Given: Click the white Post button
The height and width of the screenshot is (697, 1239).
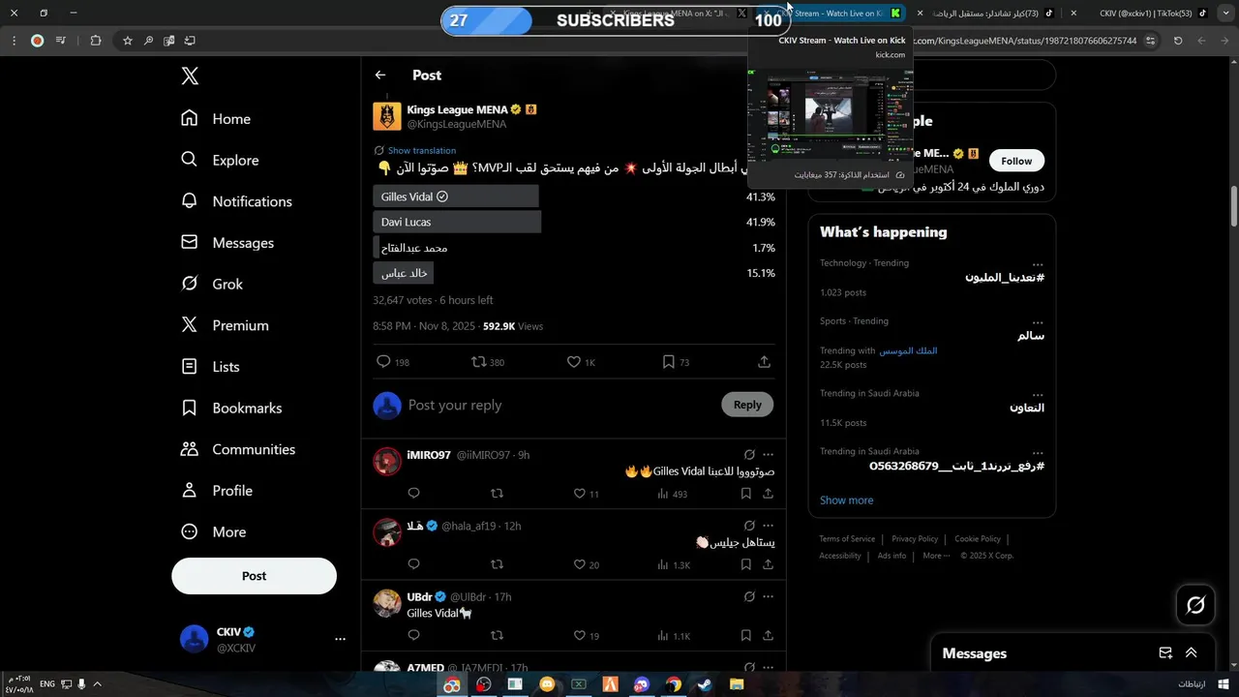Looking at the screenshot, I should pyautogui.click(x=254, y=576).
